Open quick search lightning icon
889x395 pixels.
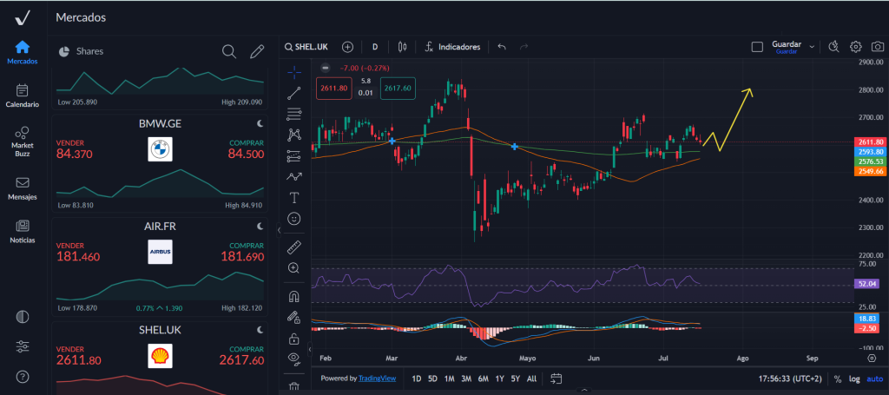tap(833, 47)
